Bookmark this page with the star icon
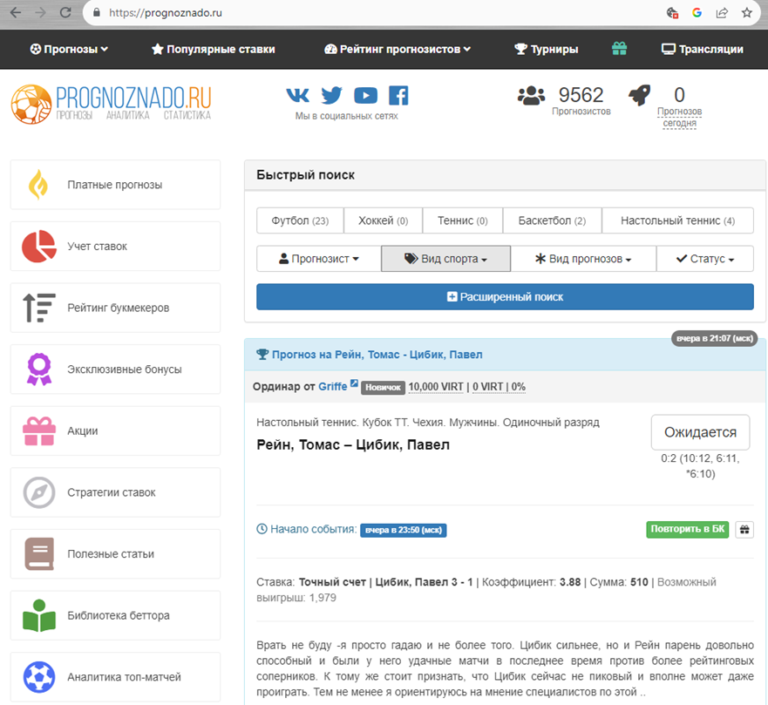 click(747, 13)
